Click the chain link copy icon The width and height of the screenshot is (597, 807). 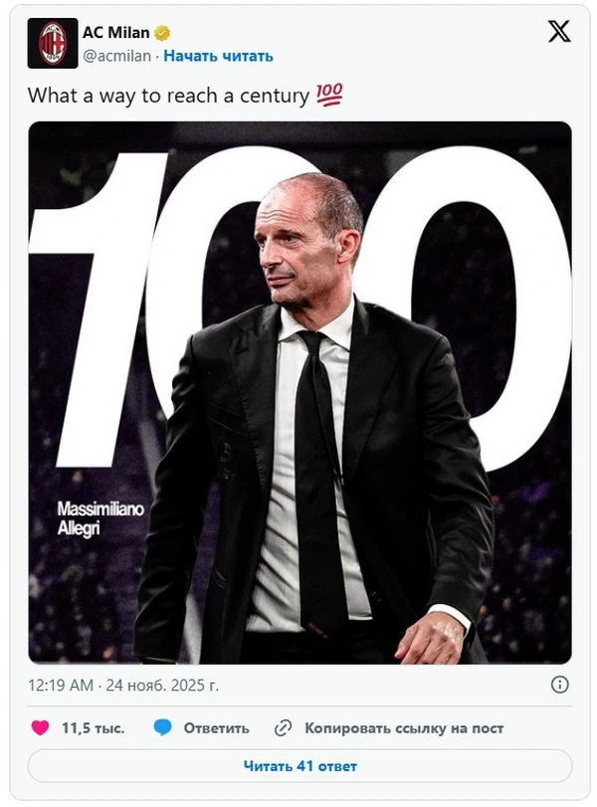click(284, 728)
